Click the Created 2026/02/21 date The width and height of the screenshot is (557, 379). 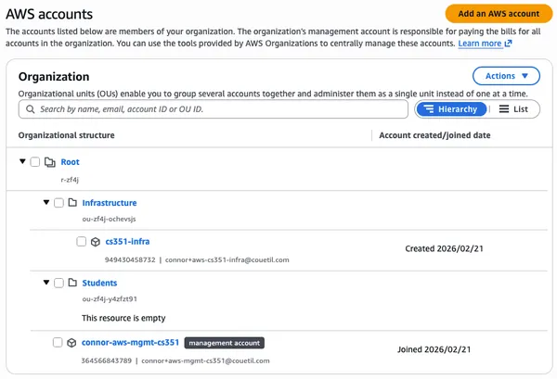pyautogui.click(x=444, y=248)
